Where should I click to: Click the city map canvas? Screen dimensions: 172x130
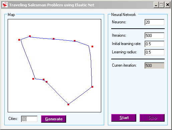(54, 66)
